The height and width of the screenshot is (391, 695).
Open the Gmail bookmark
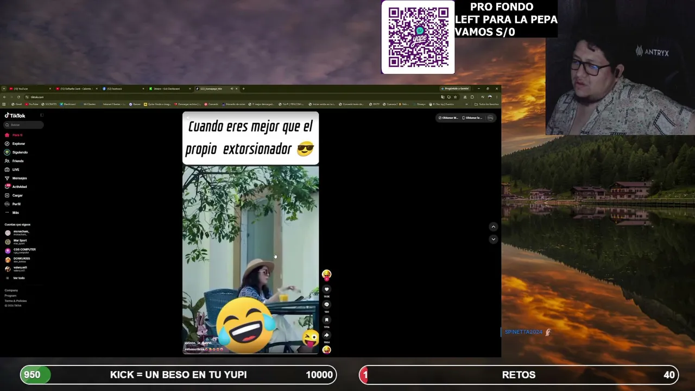[x=16, y=104]
